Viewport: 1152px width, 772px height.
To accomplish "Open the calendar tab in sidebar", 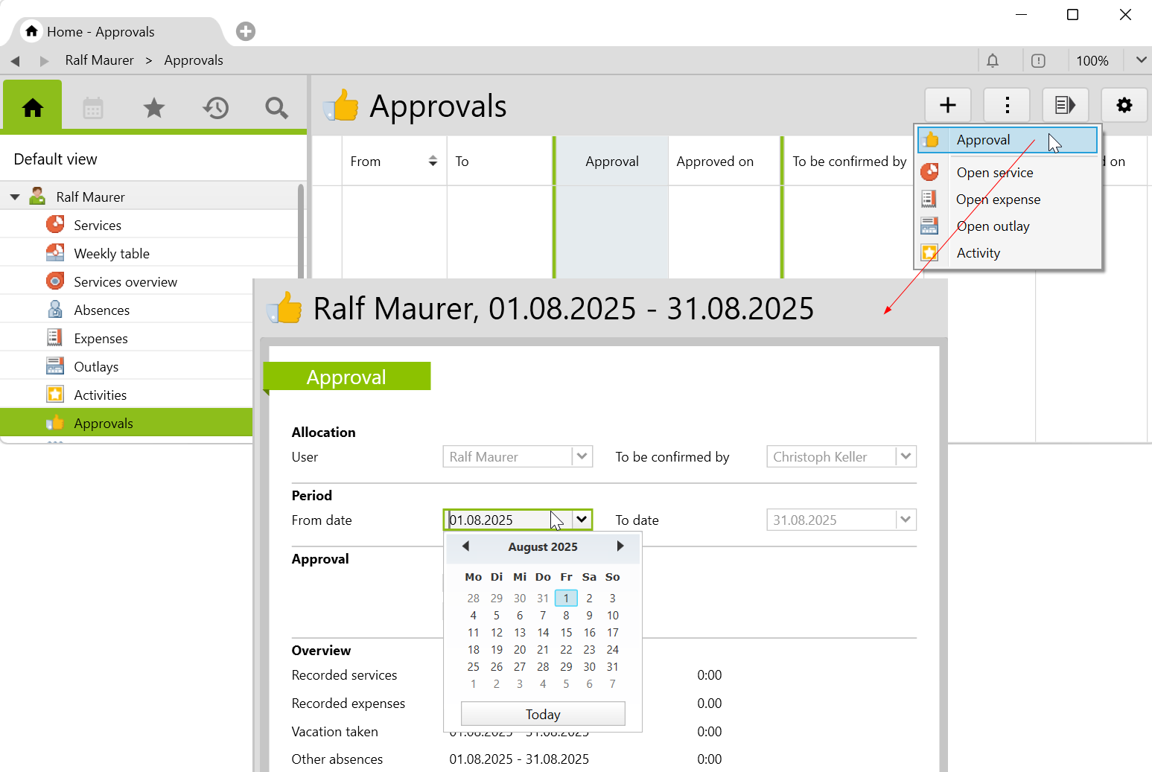I will [93, 108].
